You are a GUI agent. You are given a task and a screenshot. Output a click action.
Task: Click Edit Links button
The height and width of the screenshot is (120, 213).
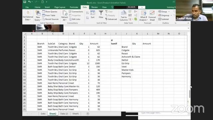tap(75, 19)
